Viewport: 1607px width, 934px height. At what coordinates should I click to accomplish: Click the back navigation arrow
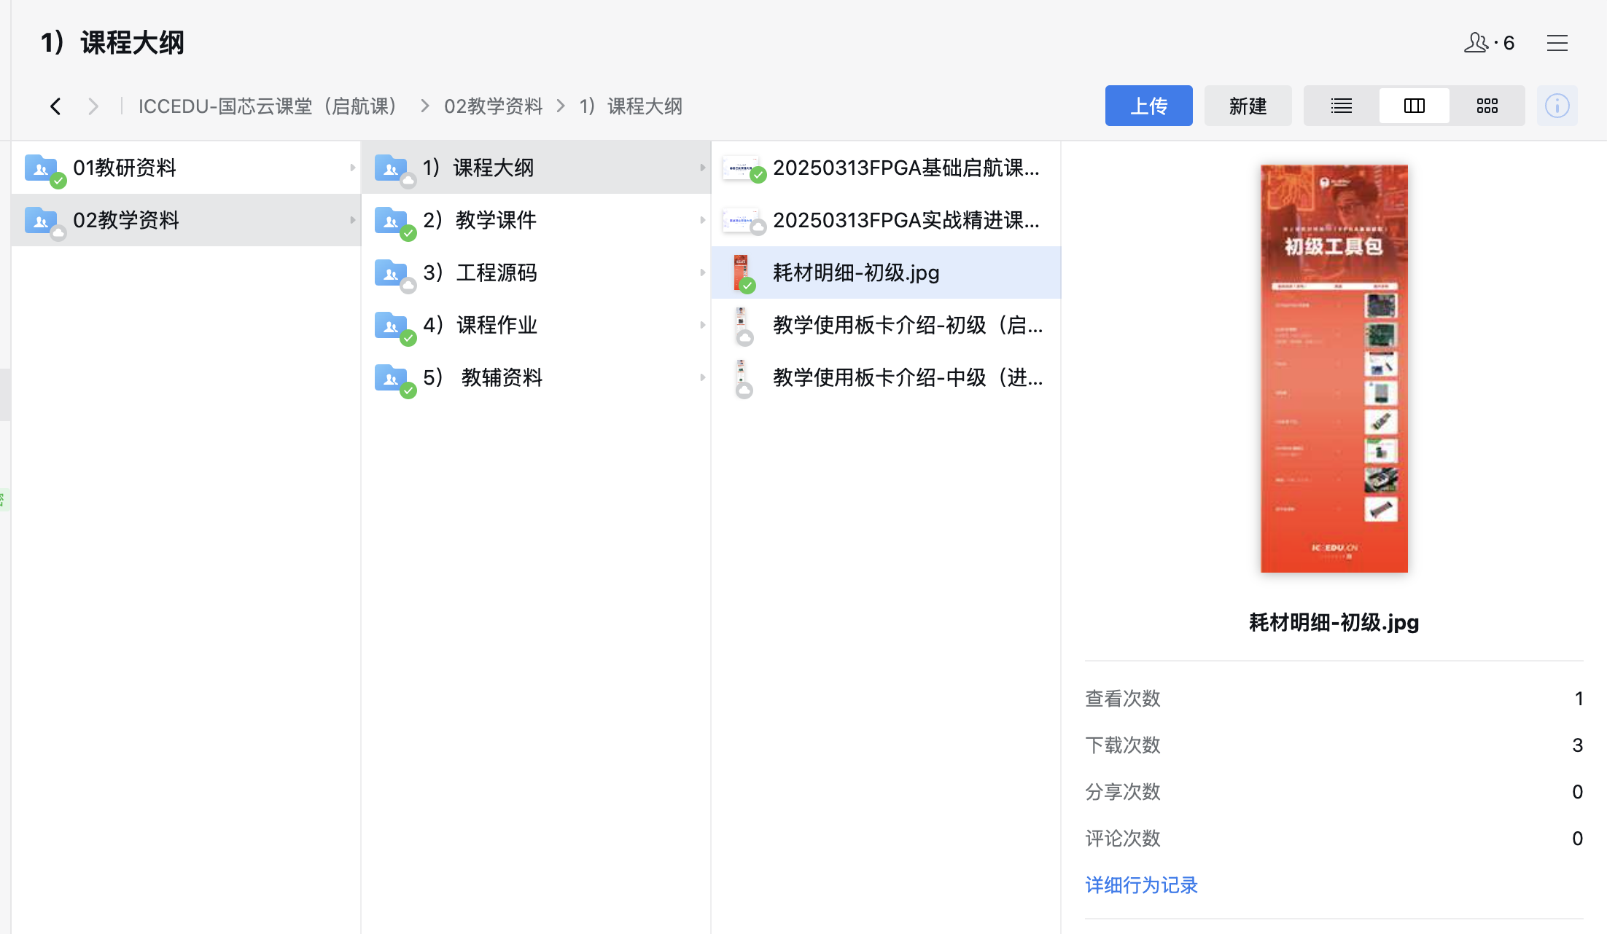[x=56, y=106]
